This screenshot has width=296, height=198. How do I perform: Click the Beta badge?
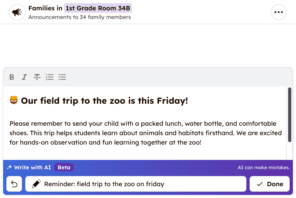[x=64, y=167]
